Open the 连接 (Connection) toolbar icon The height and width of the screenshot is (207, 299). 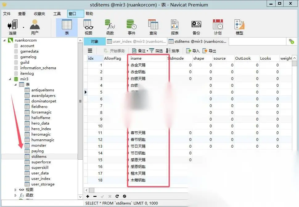(13, 27)
